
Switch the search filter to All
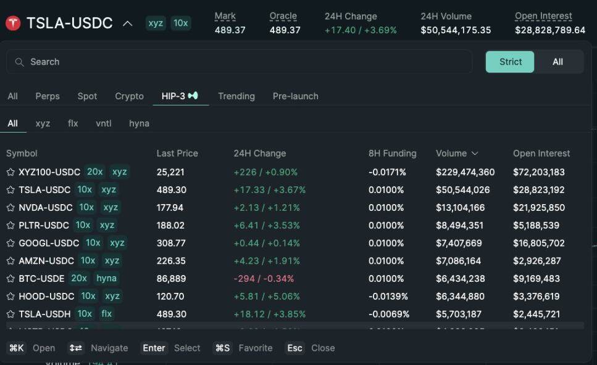pos(557,62)
